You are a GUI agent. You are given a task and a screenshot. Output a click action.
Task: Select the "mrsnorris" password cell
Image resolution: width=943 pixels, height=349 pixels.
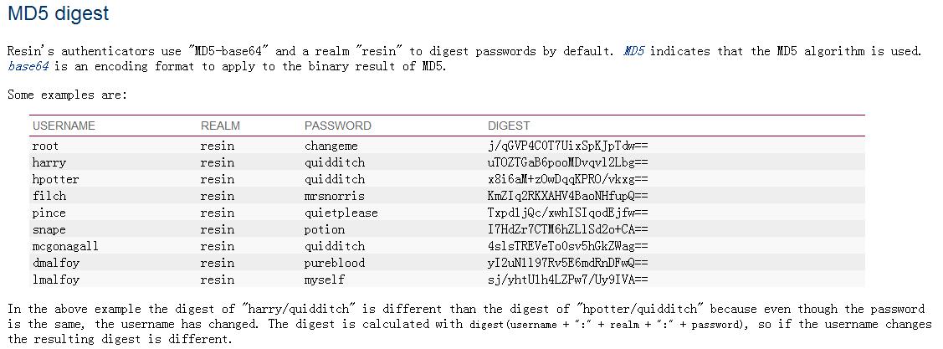pos(334,196)
